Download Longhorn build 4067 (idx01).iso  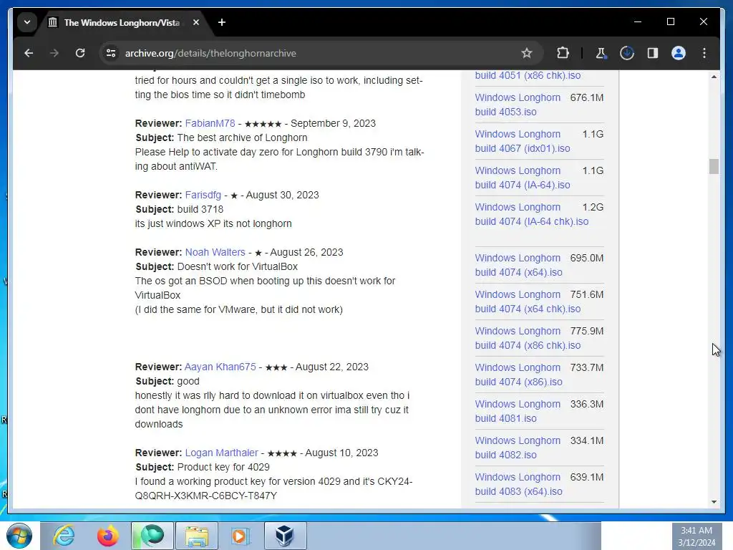click(x=523, y=141)
